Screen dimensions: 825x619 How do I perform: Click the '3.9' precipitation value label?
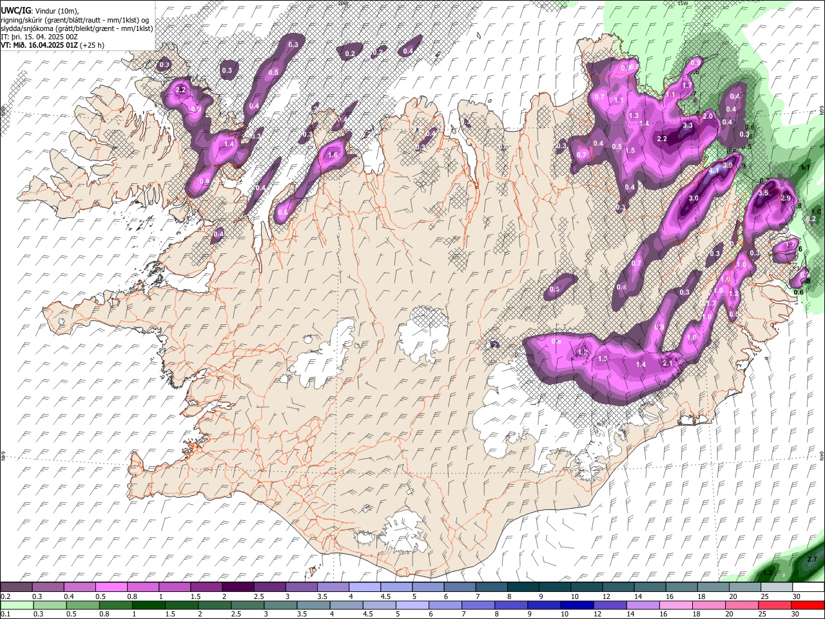(x=728, y=165)
